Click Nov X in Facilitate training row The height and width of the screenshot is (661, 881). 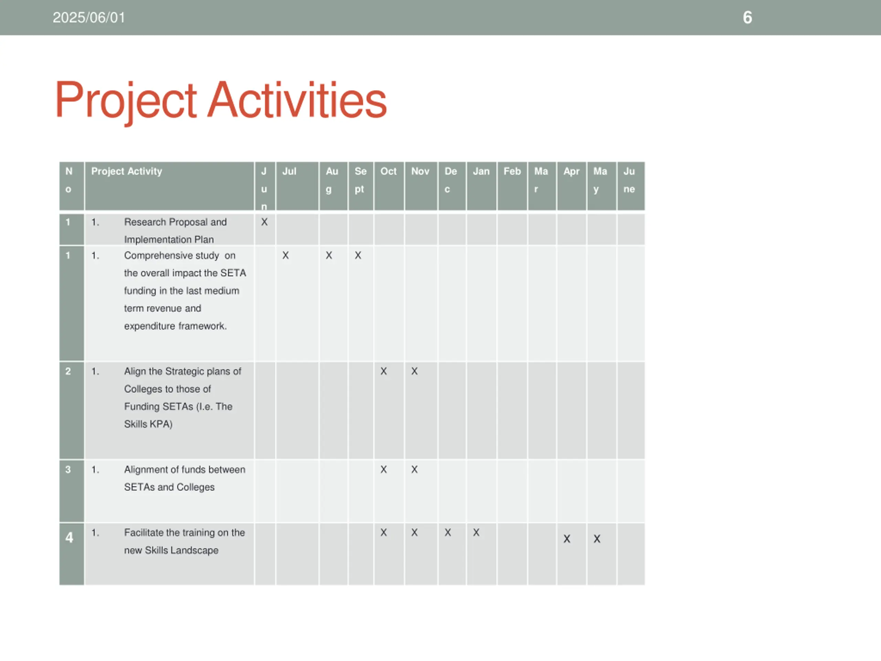[x=415, y=533]
